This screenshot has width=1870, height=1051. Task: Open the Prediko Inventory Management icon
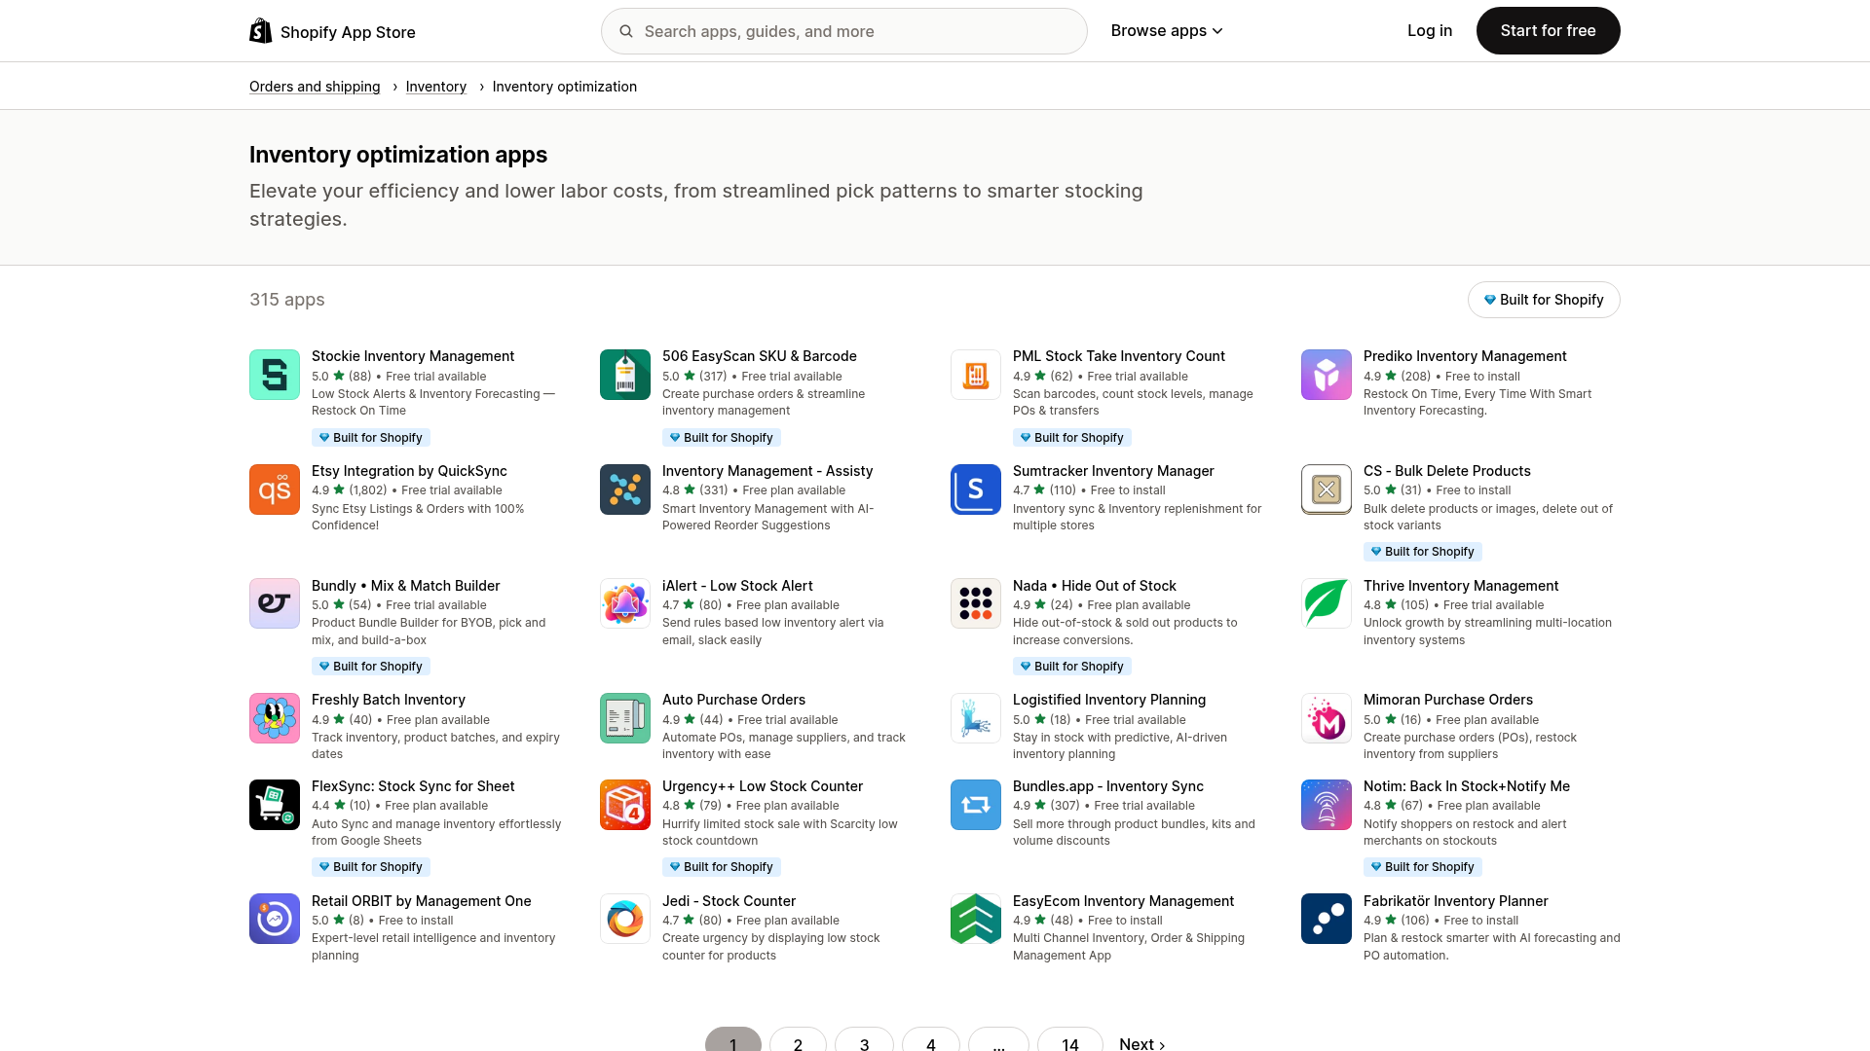pos(1327,375)
